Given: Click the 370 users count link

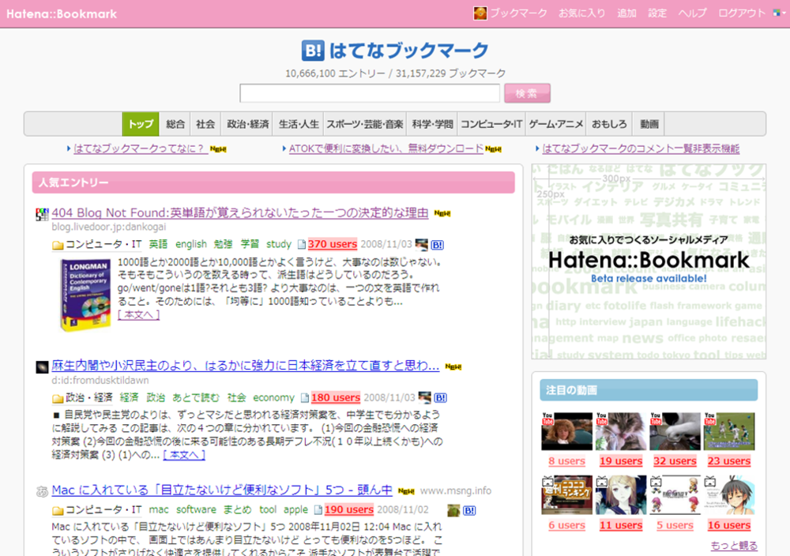Looking at the screenshot, I should tap(333, 244).
